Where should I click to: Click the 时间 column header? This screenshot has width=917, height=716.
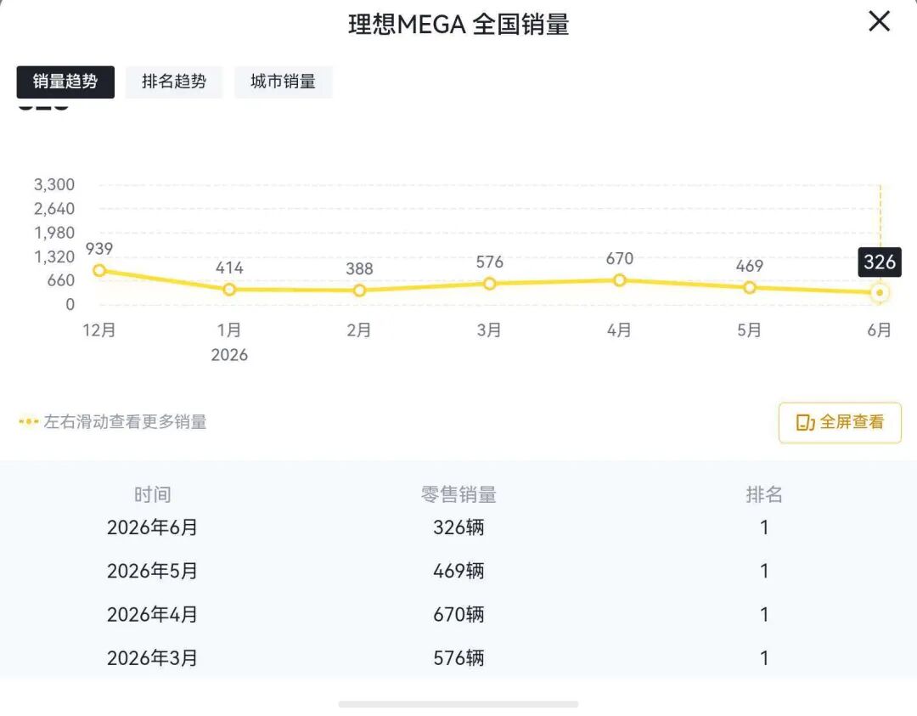click(153, 495)
